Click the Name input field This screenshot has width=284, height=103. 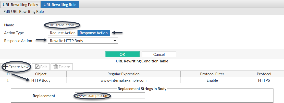[81, 25]
